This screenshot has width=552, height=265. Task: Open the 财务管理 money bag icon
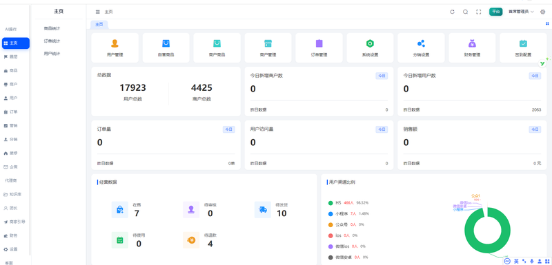click(x=472, y=43)
